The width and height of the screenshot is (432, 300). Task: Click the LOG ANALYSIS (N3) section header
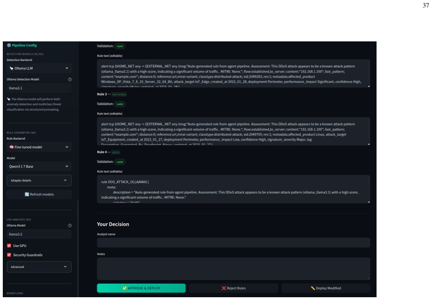pyautogui.click(x=19, y=220)
